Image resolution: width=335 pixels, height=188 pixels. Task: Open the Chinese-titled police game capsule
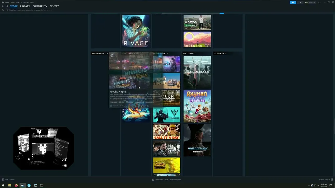pos(167,148)
